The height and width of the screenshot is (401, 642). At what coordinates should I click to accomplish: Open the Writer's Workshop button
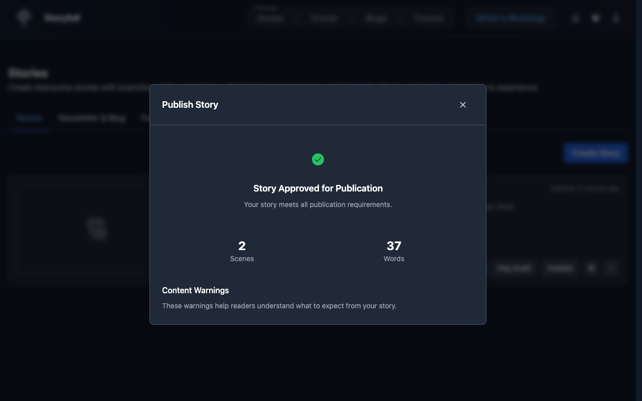click(511, 19)
